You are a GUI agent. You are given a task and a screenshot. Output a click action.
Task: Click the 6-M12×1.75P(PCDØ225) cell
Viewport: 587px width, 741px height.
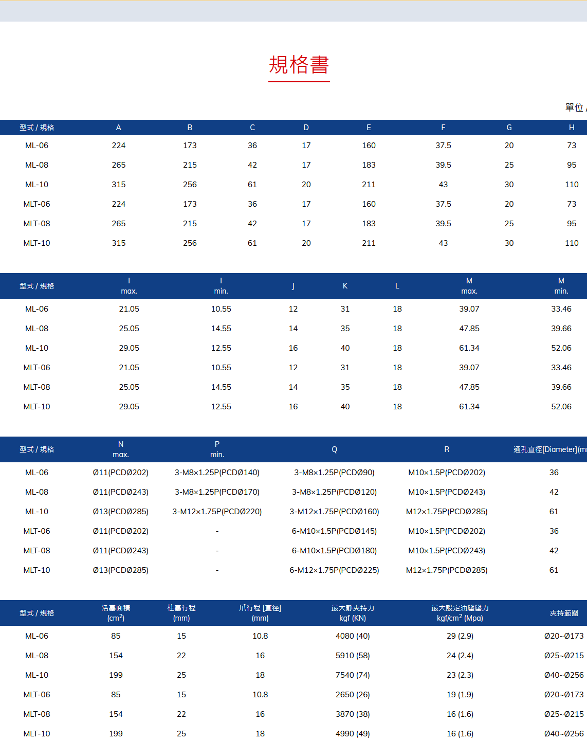[x=334, y=570]
